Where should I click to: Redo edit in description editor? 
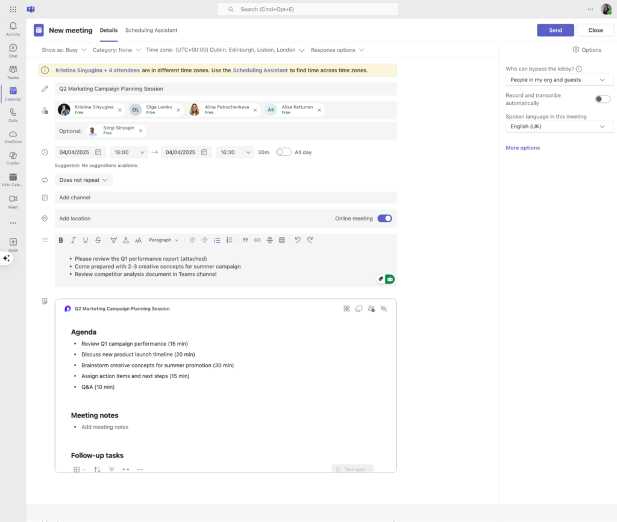coord(310,240)
